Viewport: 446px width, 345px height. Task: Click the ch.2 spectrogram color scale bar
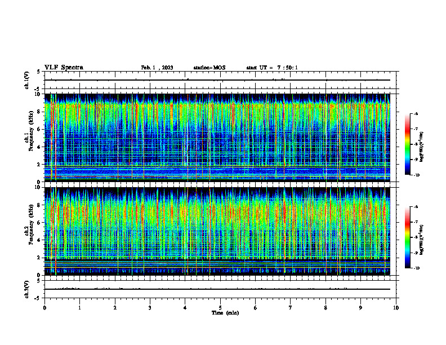click(x=407, y=237)
